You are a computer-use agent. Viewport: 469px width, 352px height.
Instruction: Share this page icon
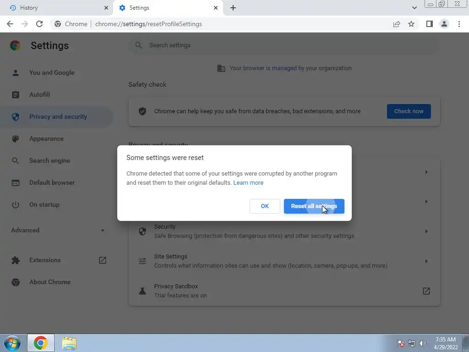397,24
